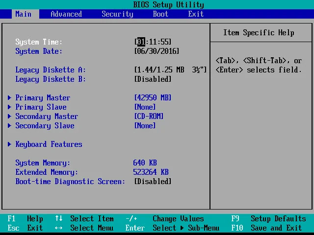Go to the Boot tab
Viewport: 314px width, 235px height.
(160, 14)
